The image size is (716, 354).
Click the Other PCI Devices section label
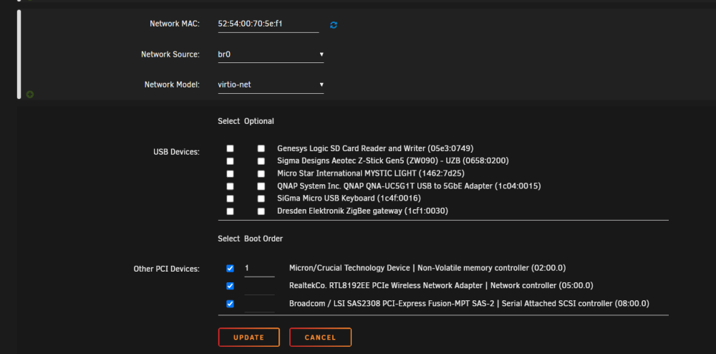tap(166, 269)
